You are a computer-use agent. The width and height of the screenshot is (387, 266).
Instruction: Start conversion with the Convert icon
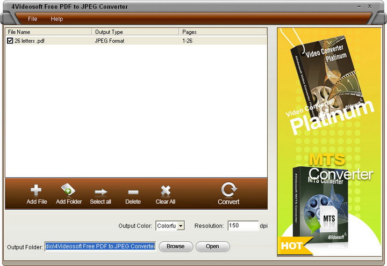click(229, 189)
